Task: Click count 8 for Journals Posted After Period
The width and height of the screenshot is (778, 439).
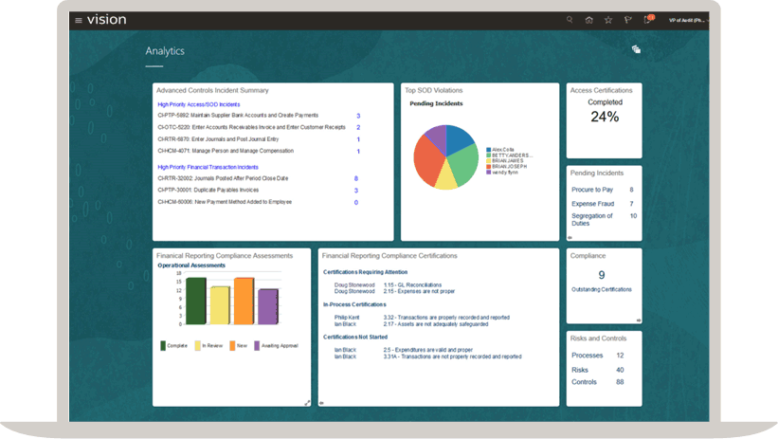Action: [356, 178]
